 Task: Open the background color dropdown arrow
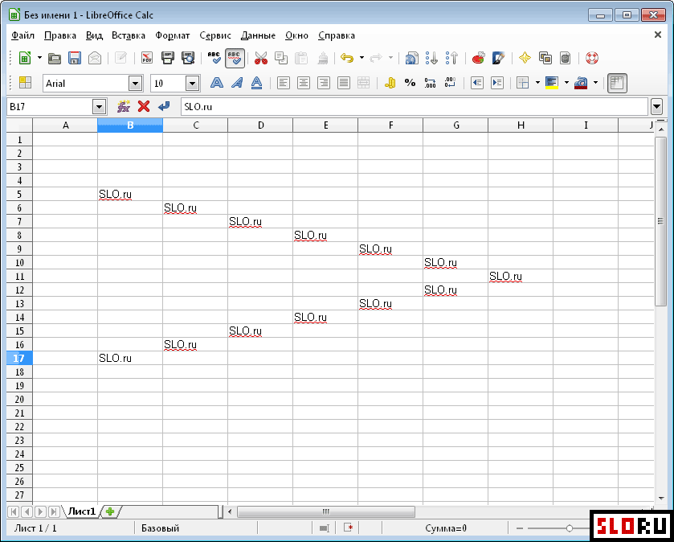pos(566,83)
